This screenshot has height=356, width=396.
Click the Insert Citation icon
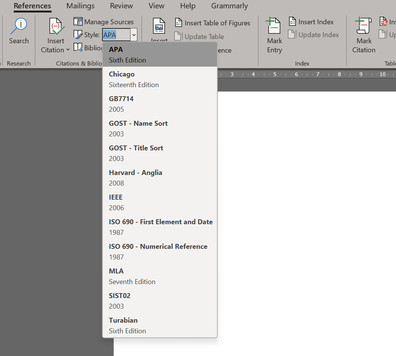click(x=56, y=27)
